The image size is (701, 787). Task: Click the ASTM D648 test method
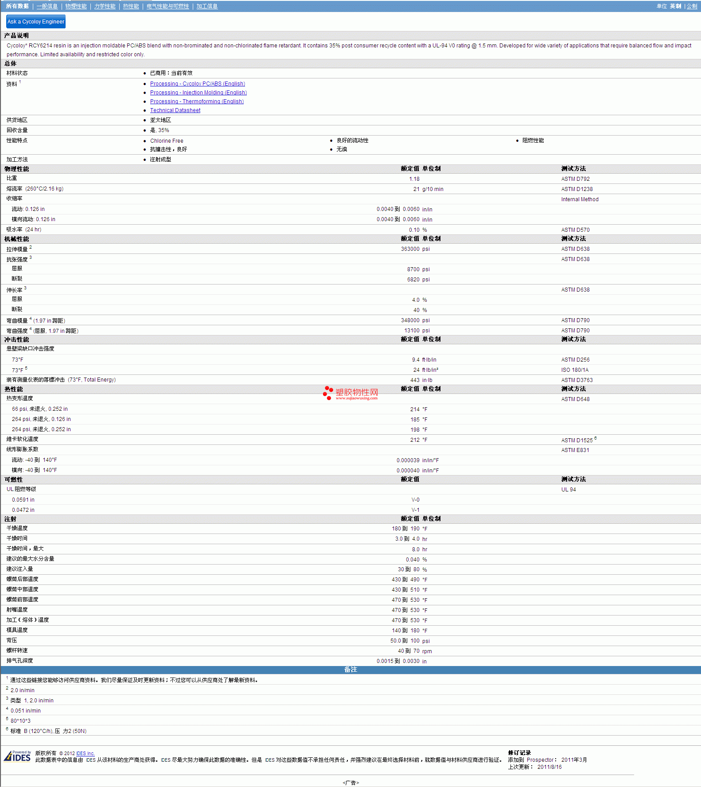[575, 399]
